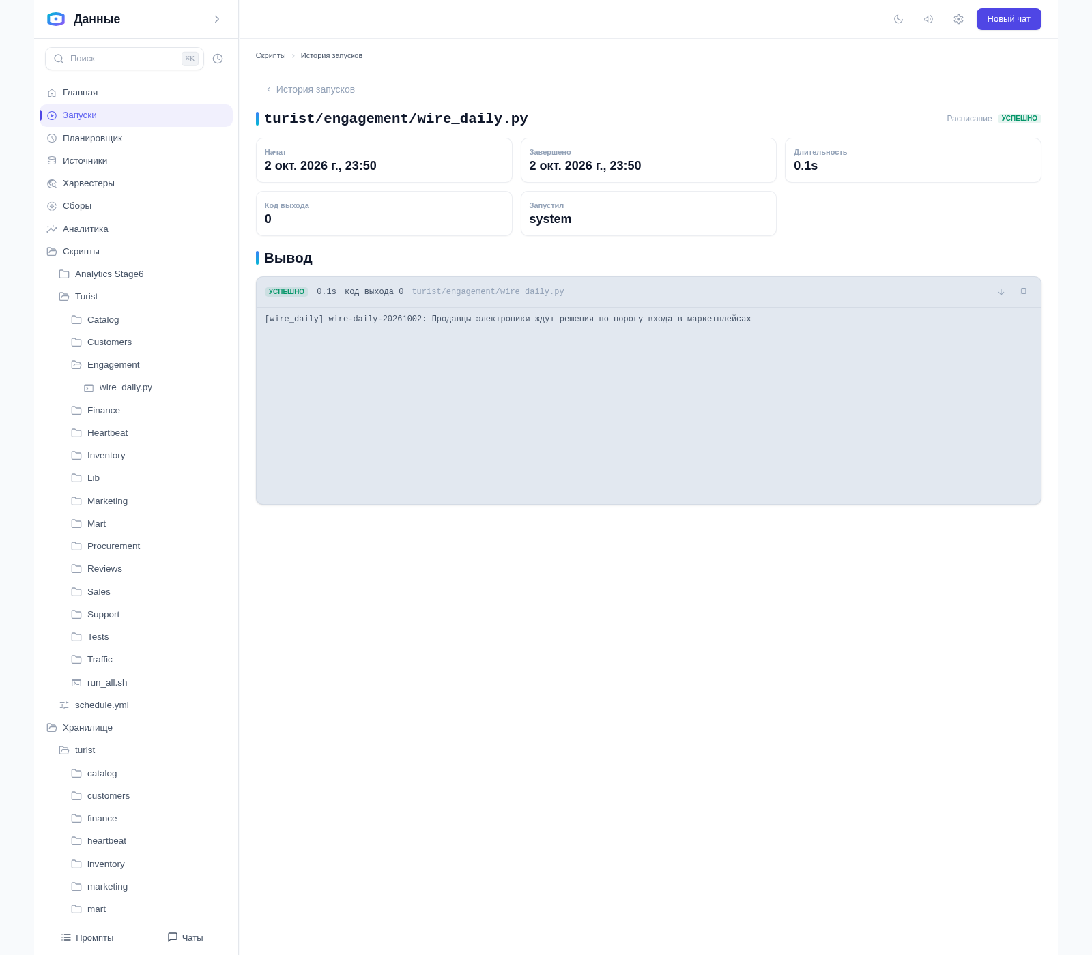Open run_all.sh script file
This screenshot has width=1092, height=955.
click(x=136, y=683)
